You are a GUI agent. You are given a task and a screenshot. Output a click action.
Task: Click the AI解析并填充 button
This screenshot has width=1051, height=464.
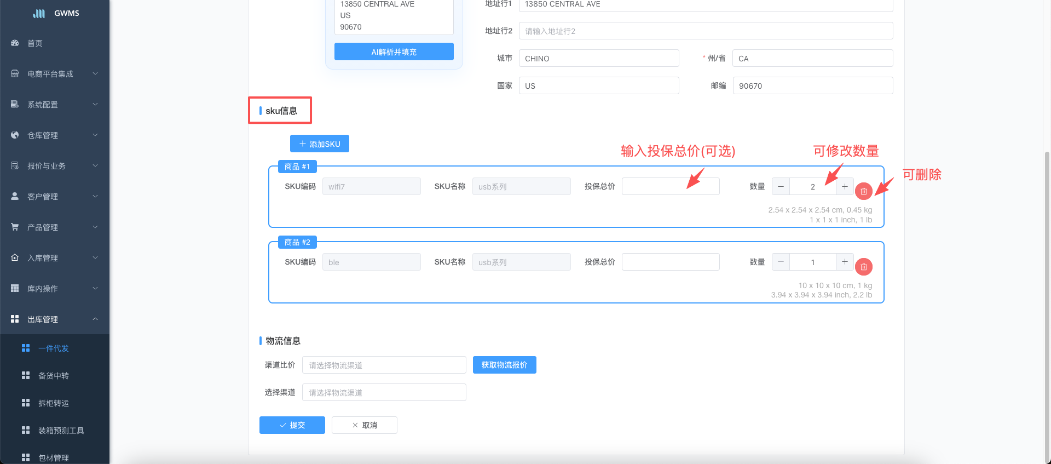(394, 51)
